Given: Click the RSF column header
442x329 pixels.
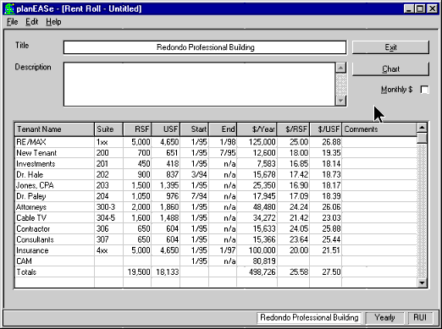Looking at the screenshot, I should 137,129.
